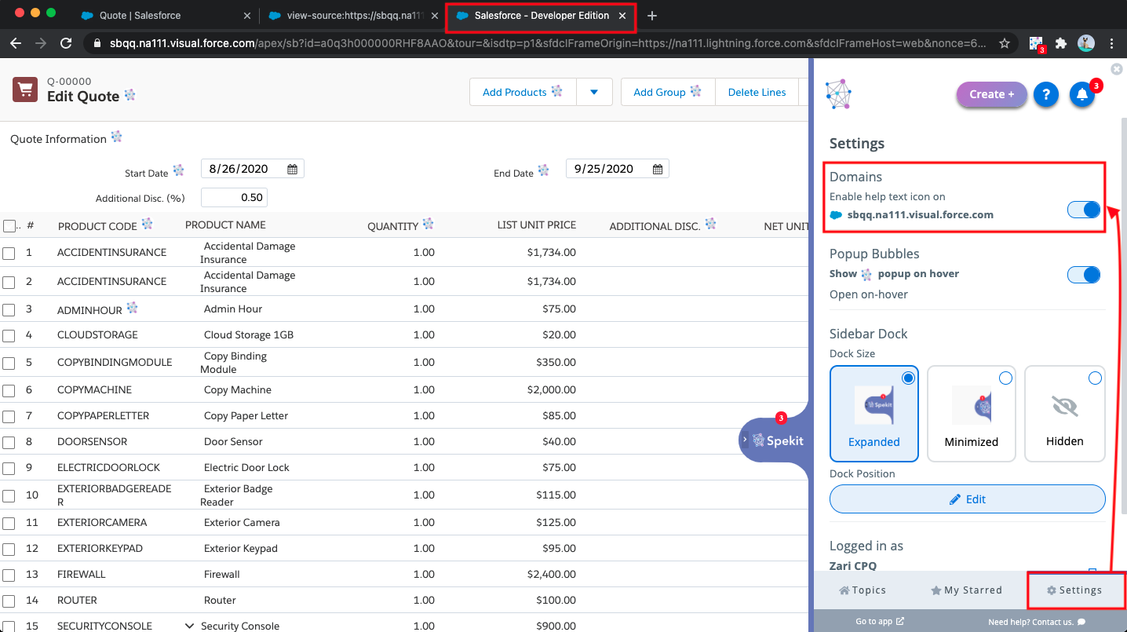Click the Add Products button
This screenshot has height=632, width=1127.
click(523, 92)
